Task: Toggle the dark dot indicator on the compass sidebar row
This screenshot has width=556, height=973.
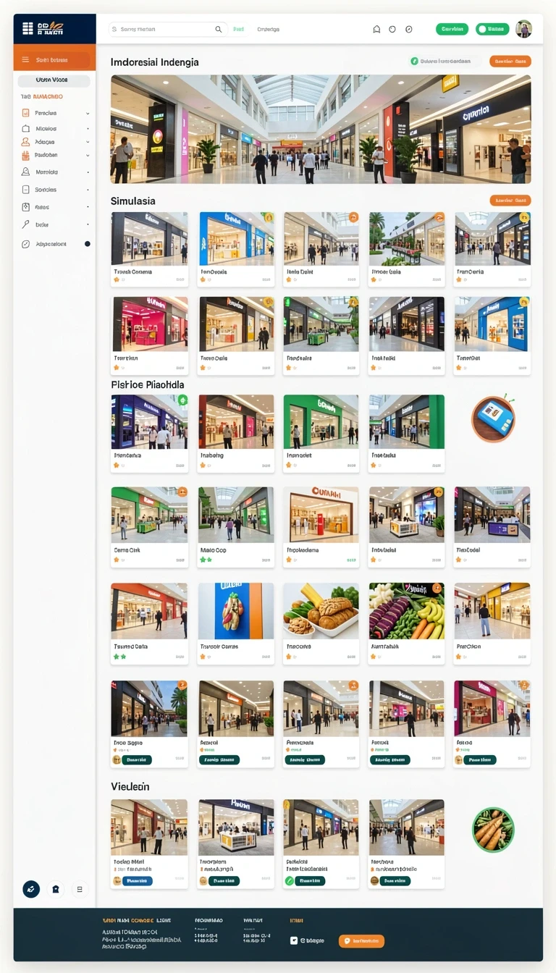Action: click(88, 244)
